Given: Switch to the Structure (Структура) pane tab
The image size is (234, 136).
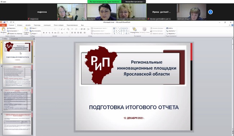Looking at the screenshot, I should click(x=14, y=39).
